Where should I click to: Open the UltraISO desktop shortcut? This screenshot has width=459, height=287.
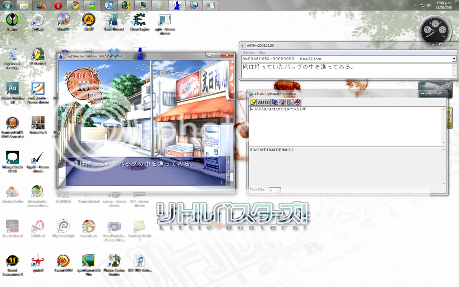tap(63, 22)
